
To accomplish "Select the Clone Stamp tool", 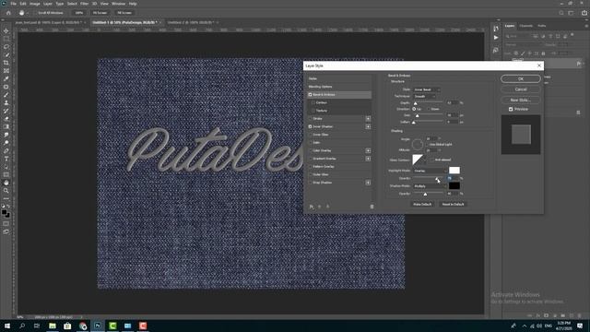I will (x=6, y=102).
